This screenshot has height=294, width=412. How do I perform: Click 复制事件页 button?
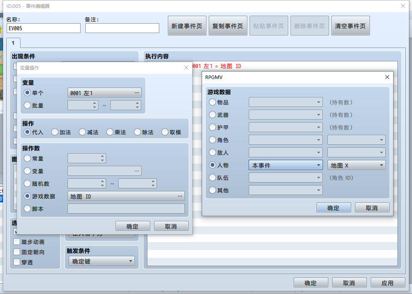[x=228, y=26]
